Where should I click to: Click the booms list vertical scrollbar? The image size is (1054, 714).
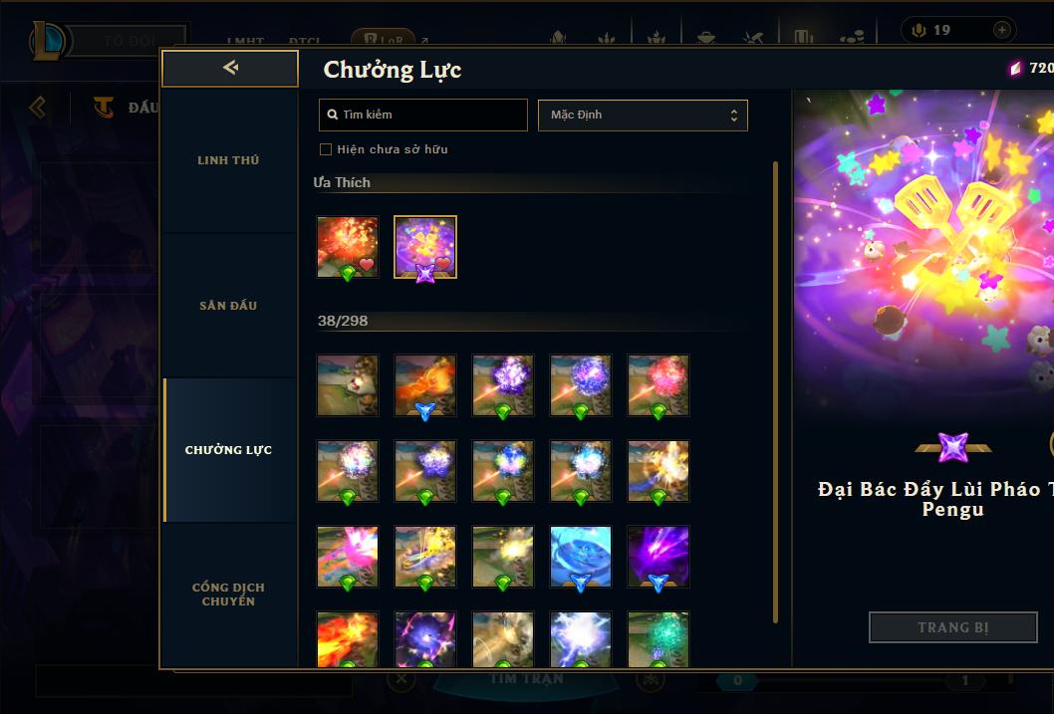tap(775, 392)
